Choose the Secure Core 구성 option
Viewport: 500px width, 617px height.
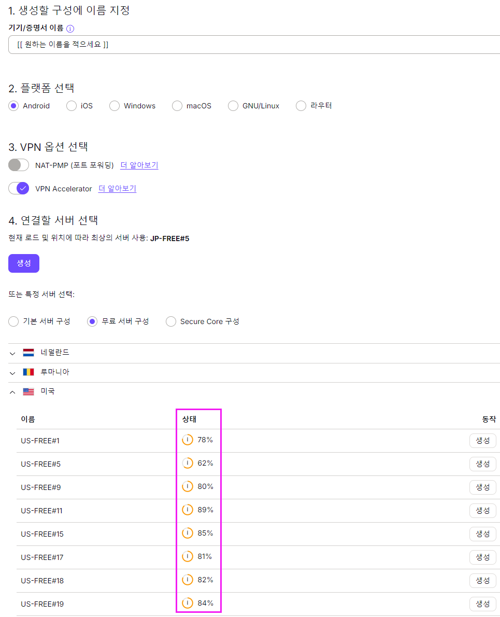pos(171,321)
